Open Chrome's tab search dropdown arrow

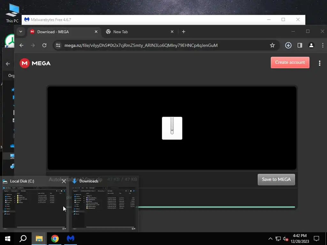coord(21,32)
